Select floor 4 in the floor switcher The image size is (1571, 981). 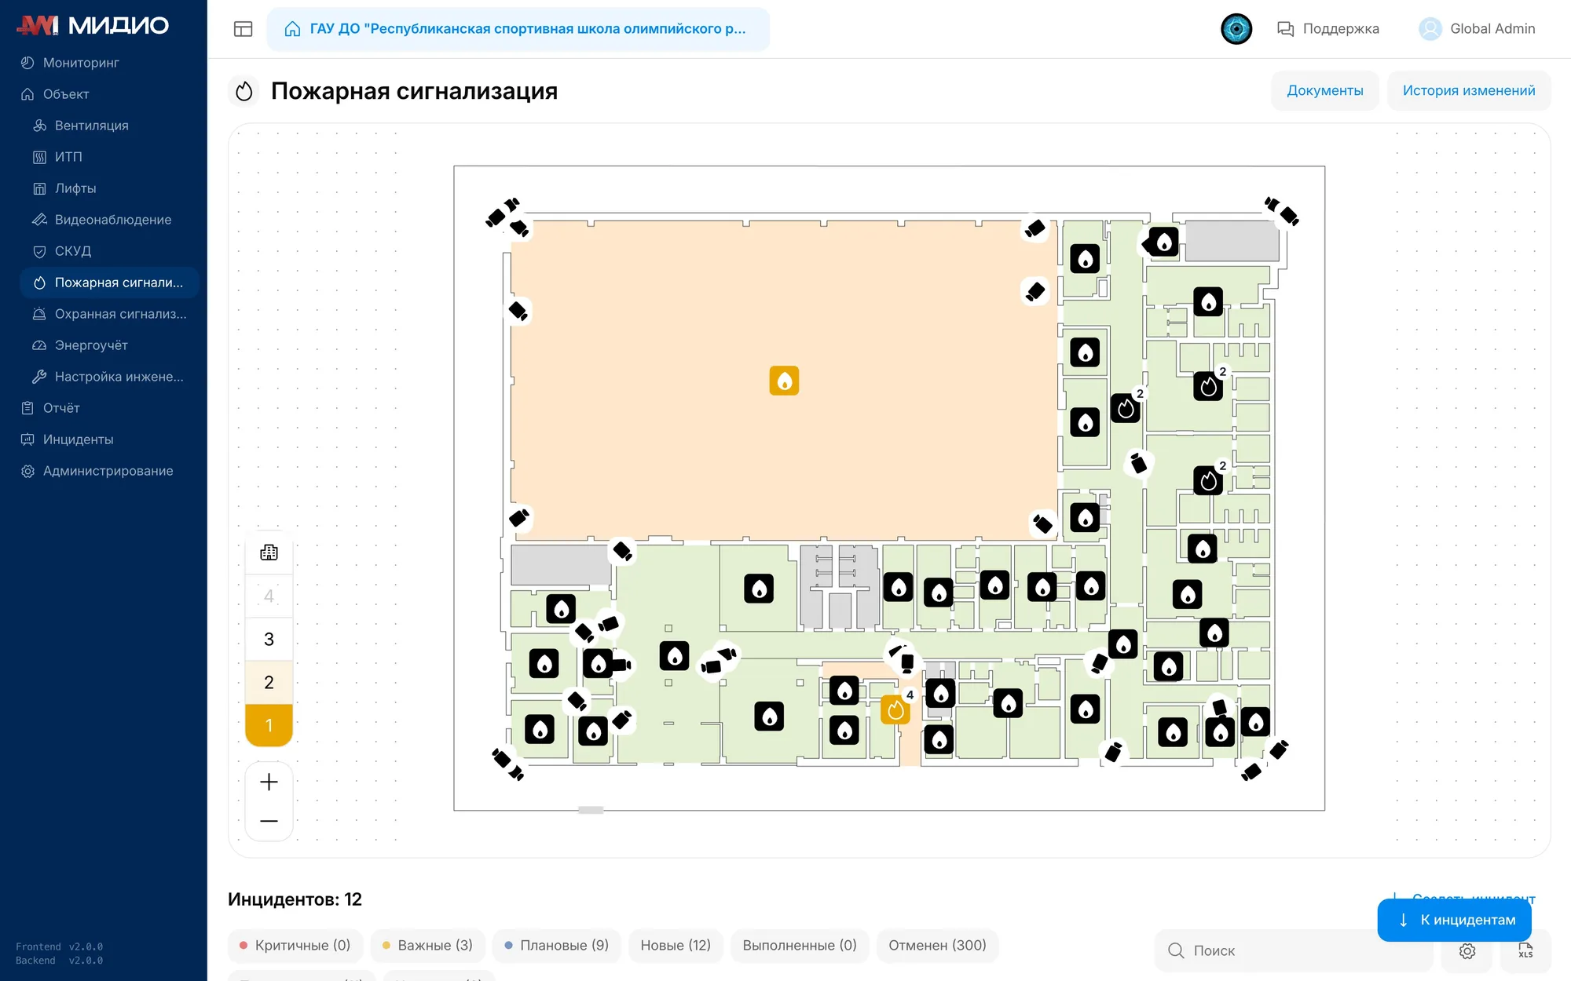pyautogui.click(x=269, y=596)
